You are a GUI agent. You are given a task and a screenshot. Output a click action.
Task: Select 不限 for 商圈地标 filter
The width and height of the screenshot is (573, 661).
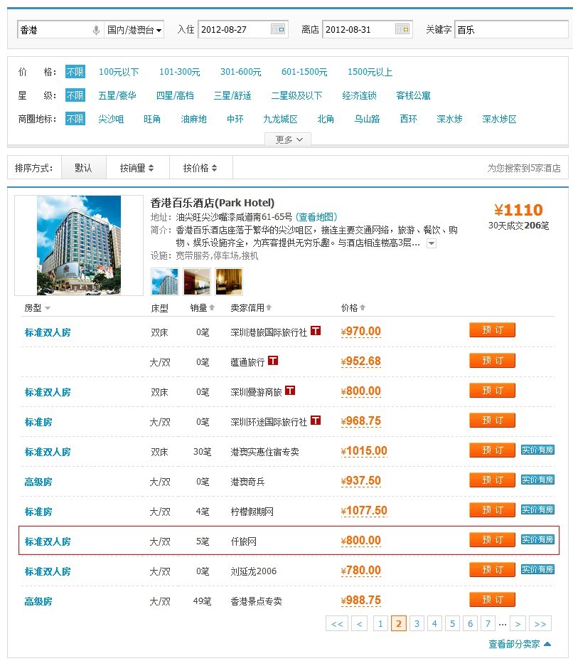click(75, 119)
